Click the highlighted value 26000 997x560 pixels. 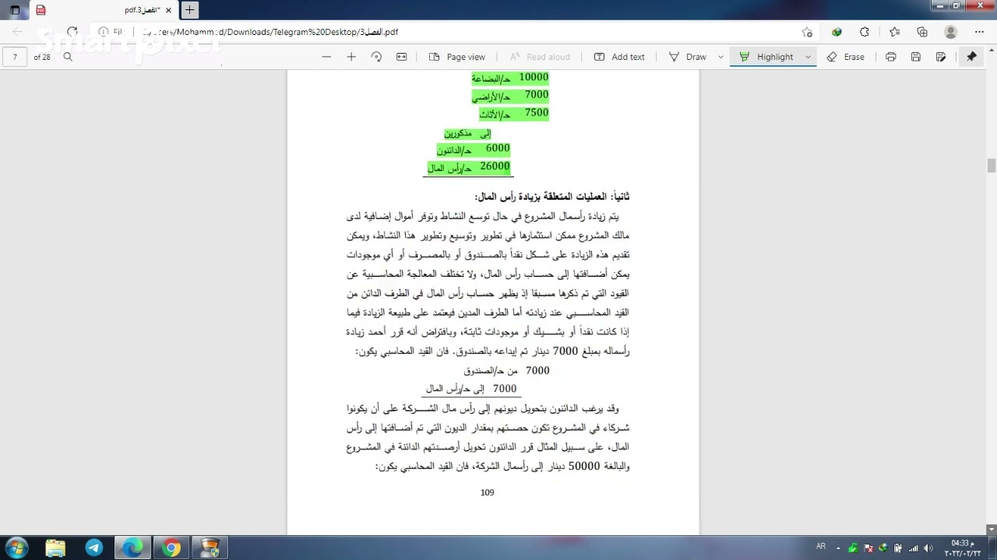point(495,166)
